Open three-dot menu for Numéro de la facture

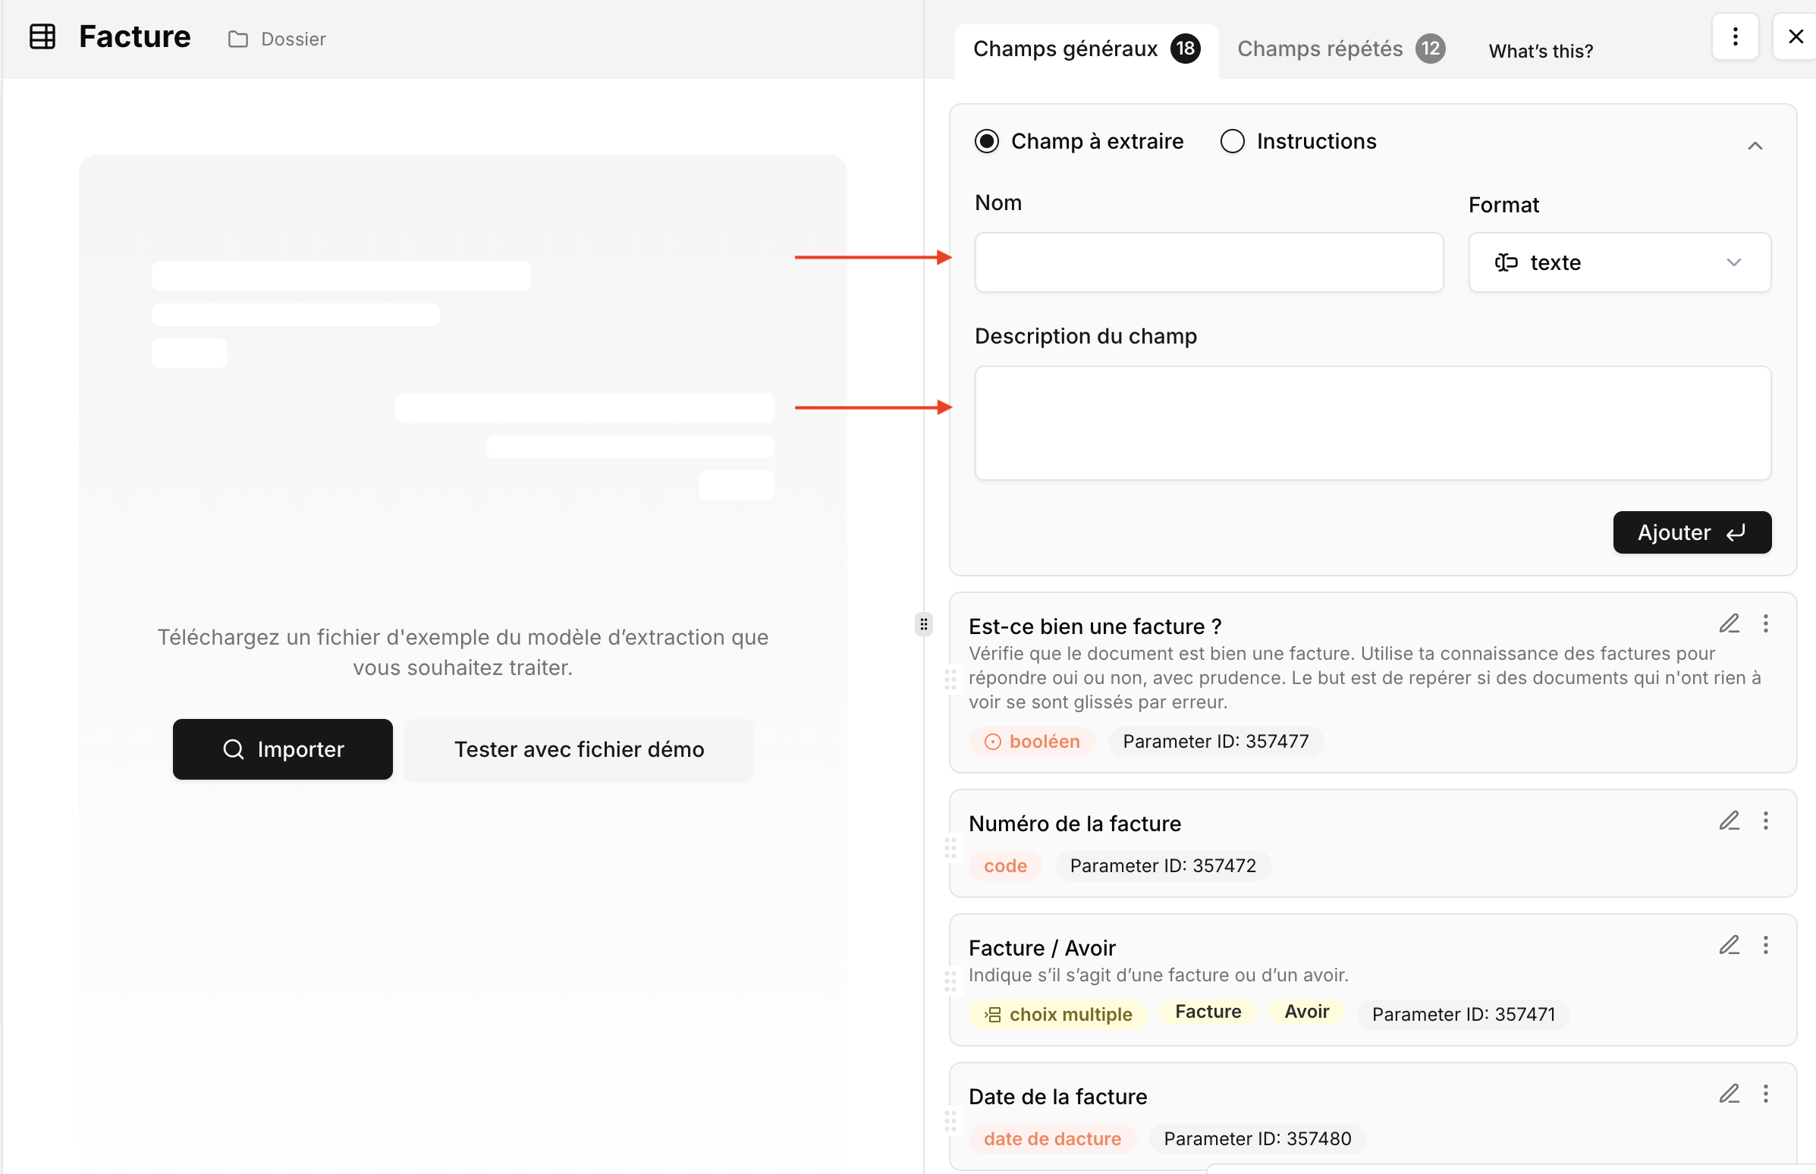(1765, 821)
